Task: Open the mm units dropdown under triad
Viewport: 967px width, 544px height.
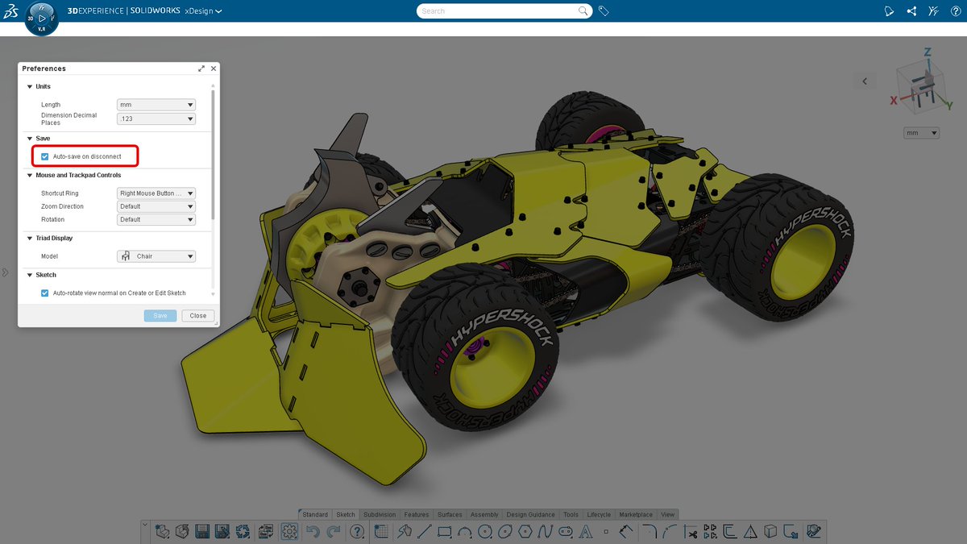Action: pyautogui.click(x=922, y=133)
